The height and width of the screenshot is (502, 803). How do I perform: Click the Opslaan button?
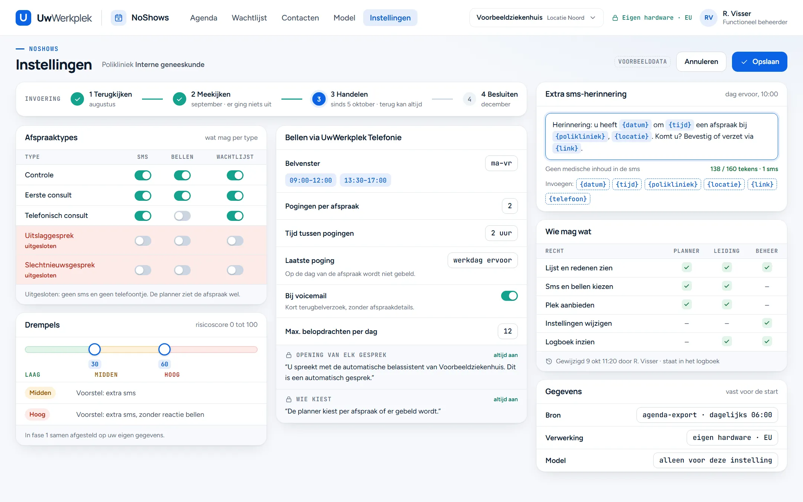760,62
